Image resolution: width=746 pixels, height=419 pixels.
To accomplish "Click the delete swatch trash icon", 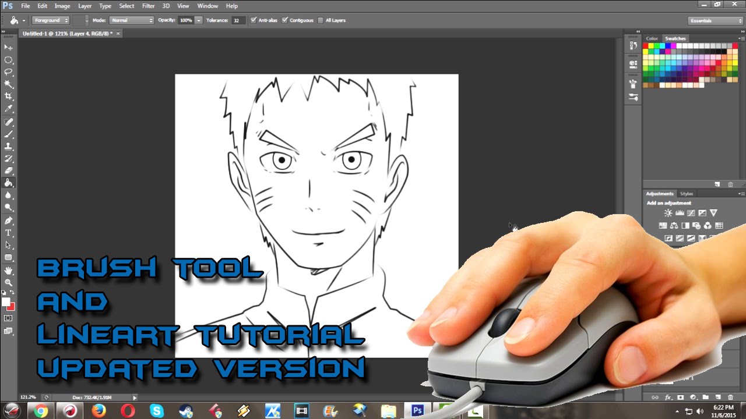I will tap(731, 184).
